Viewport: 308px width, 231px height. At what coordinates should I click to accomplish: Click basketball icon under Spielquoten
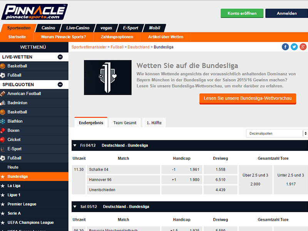click(x=3, y=112)
